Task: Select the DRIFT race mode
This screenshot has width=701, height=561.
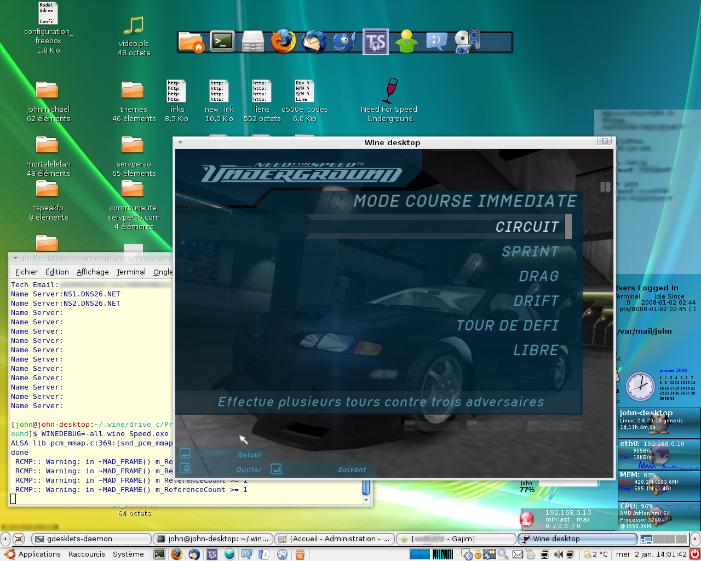Action: tap(536, 301)
